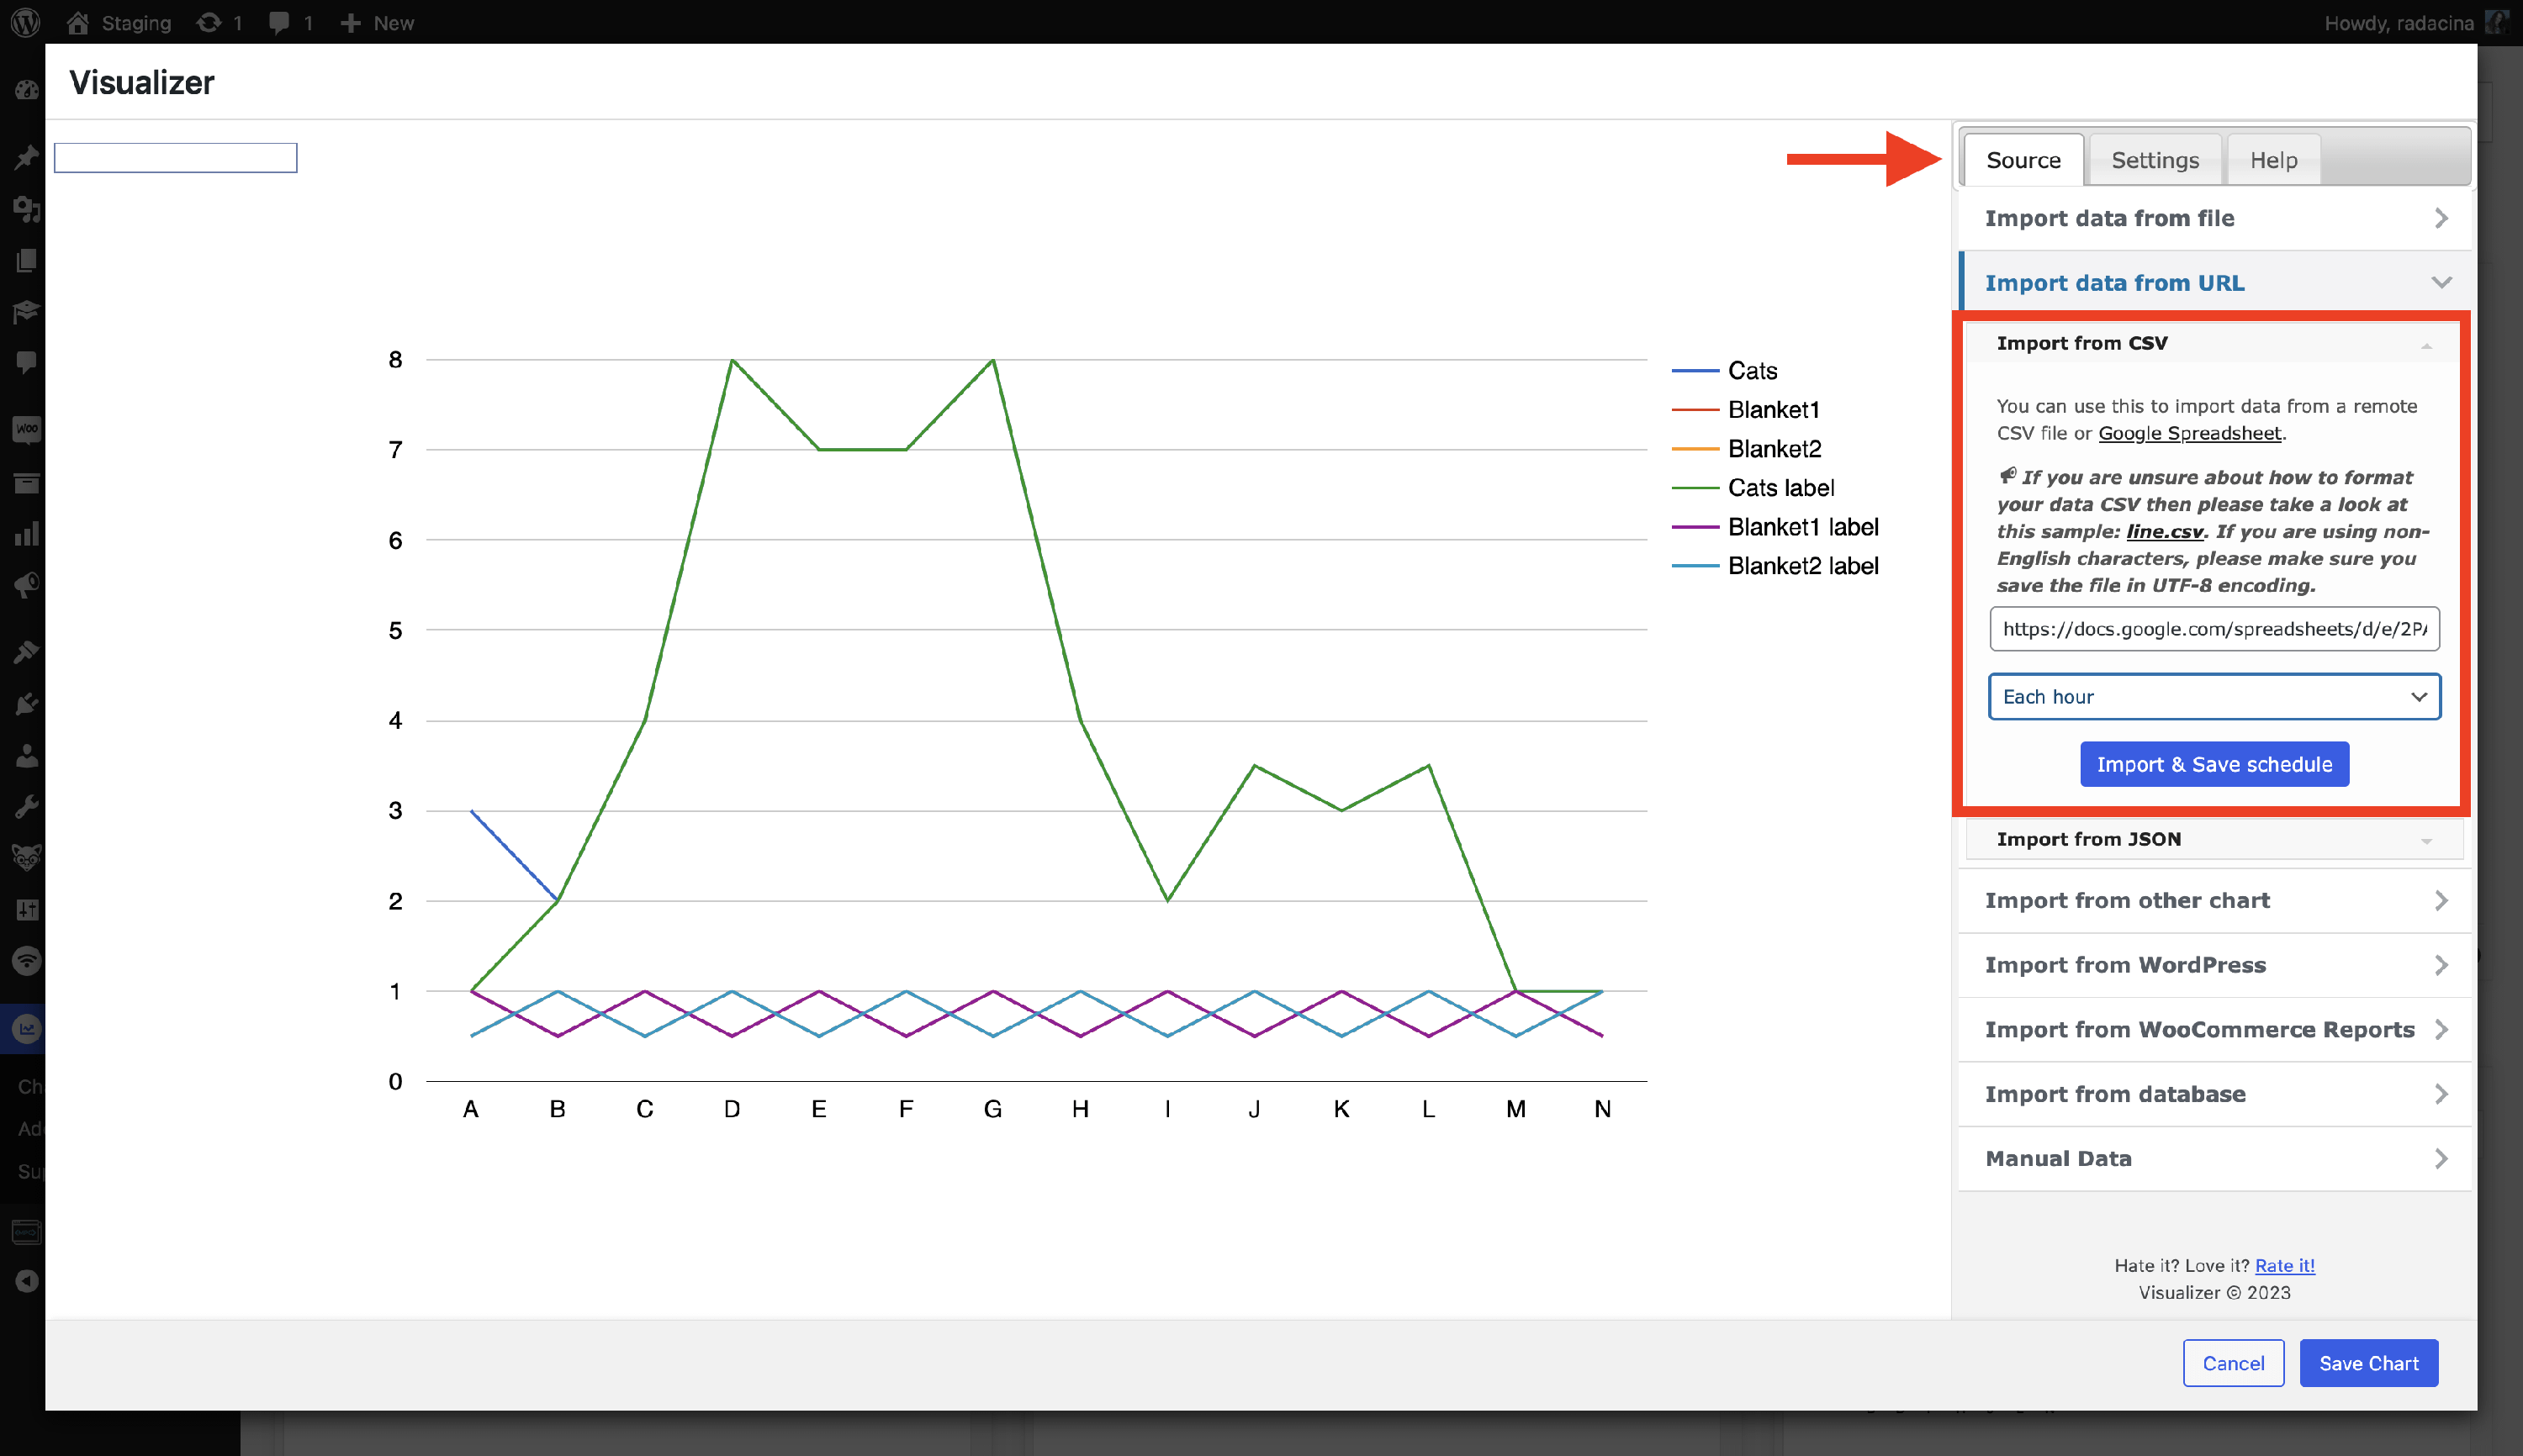Open the Google Spreadsheet link
The height and width of the screenshot is (1456, 2523).
pyautogui.click(x=2189, y=433)
